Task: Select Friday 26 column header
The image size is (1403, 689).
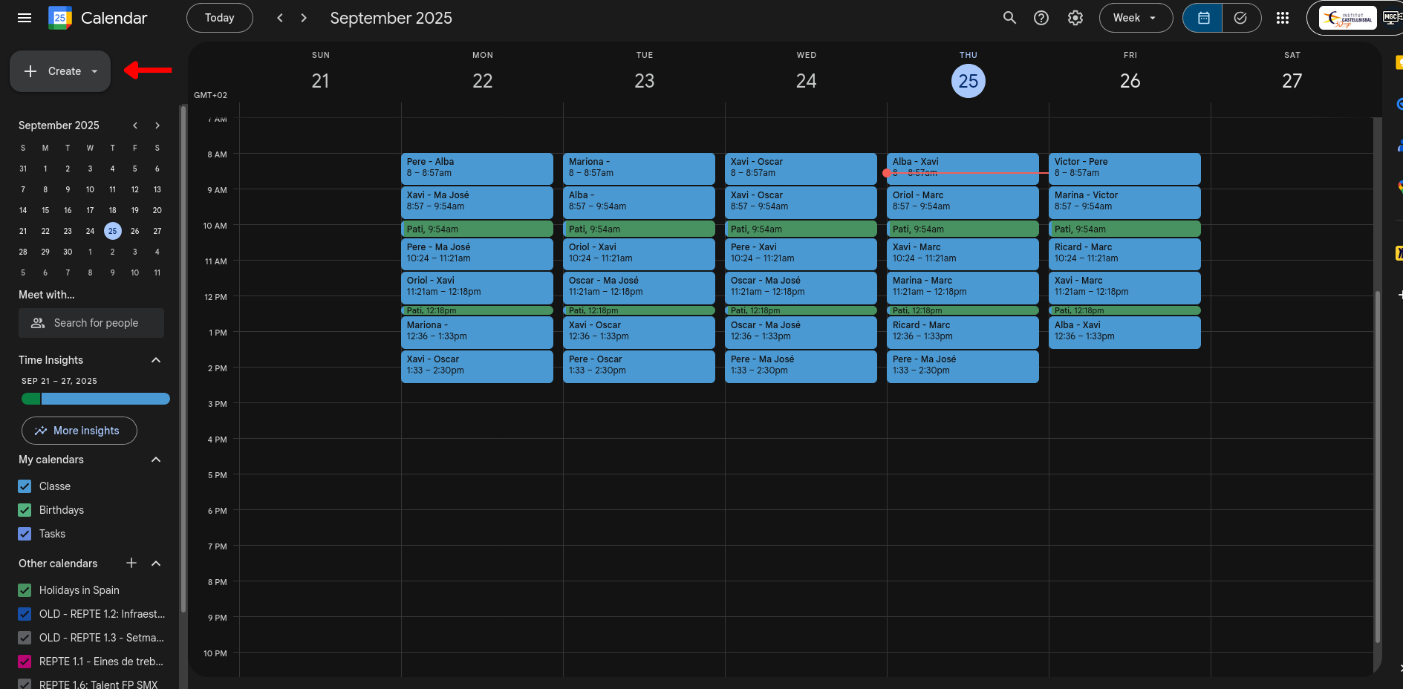Action: [1130, 80]
